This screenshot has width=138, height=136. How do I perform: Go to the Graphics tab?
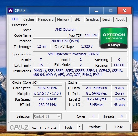click(x=92, y=19)
